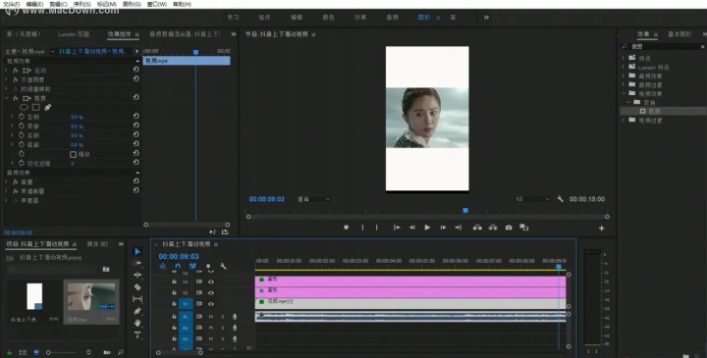The image size is (707, 358).
Task: Click the ellipse mask icon under Crop effect
Action: coord(24,107)
